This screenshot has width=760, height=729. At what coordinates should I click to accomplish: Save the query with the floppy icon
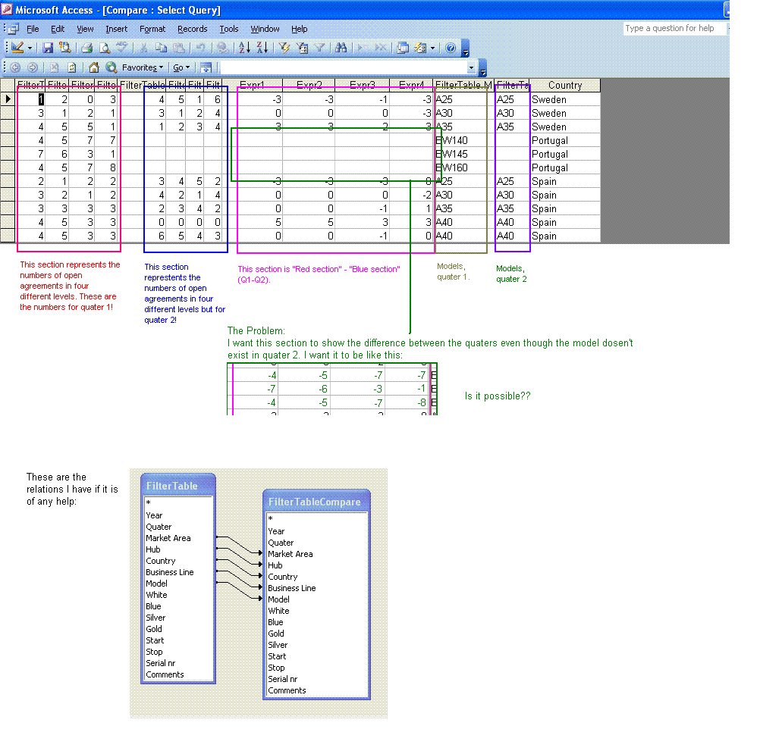48,48
